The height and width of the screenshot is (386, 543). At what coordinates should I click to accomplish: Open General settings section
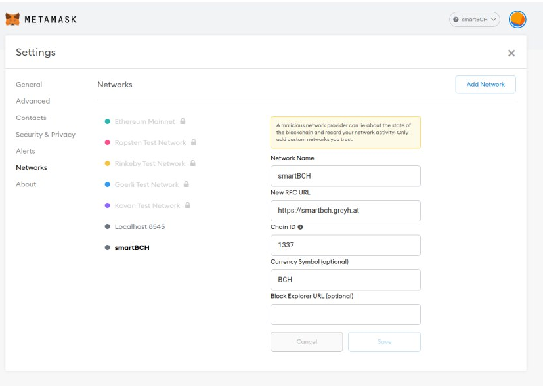(x=29, y=85)
